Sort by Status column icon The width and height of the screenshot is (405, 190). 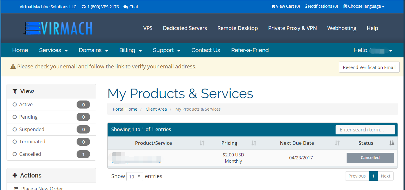coord(392,143)
